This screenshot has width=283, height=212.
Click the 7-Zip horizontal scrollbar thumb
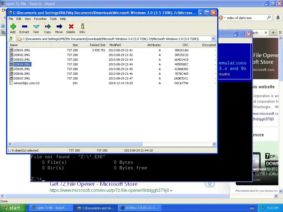tap(77, 144)
